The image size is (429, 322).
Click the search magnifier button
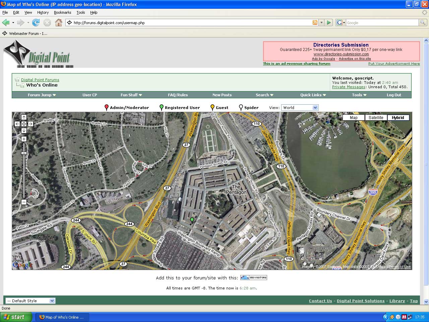coord(423,22)
